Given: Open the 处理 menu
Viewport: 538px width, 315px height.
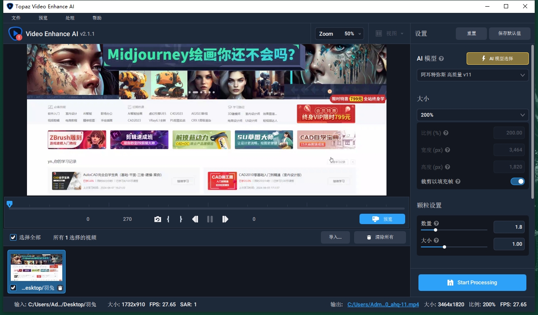Looking at the screenshot, I should pos(70,18).
